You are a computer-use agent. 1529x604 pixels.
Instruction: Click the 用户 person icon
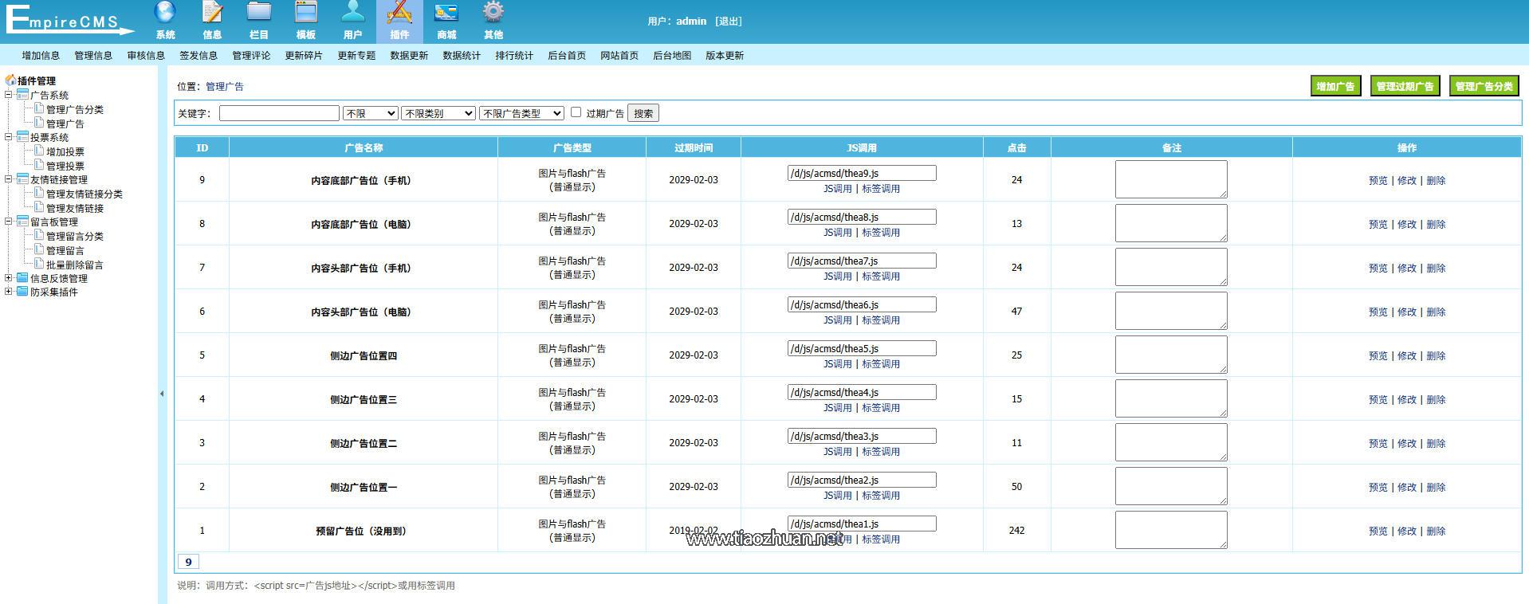click(x=352, y=14)
